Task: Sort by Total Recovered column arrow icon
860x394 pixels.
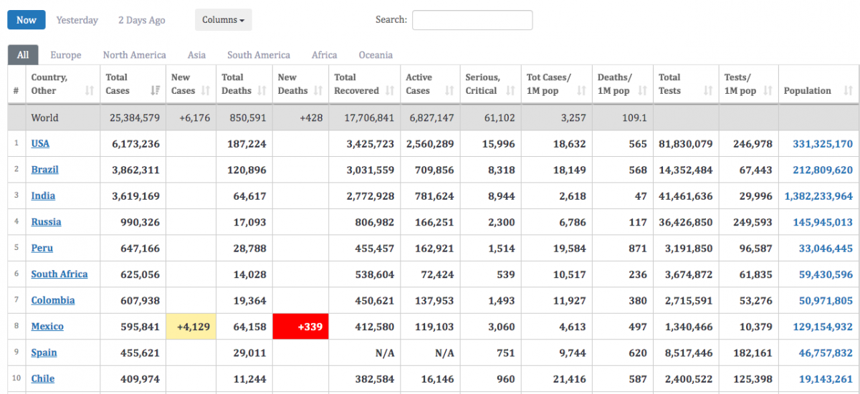Action: click(x=390, y=91)
